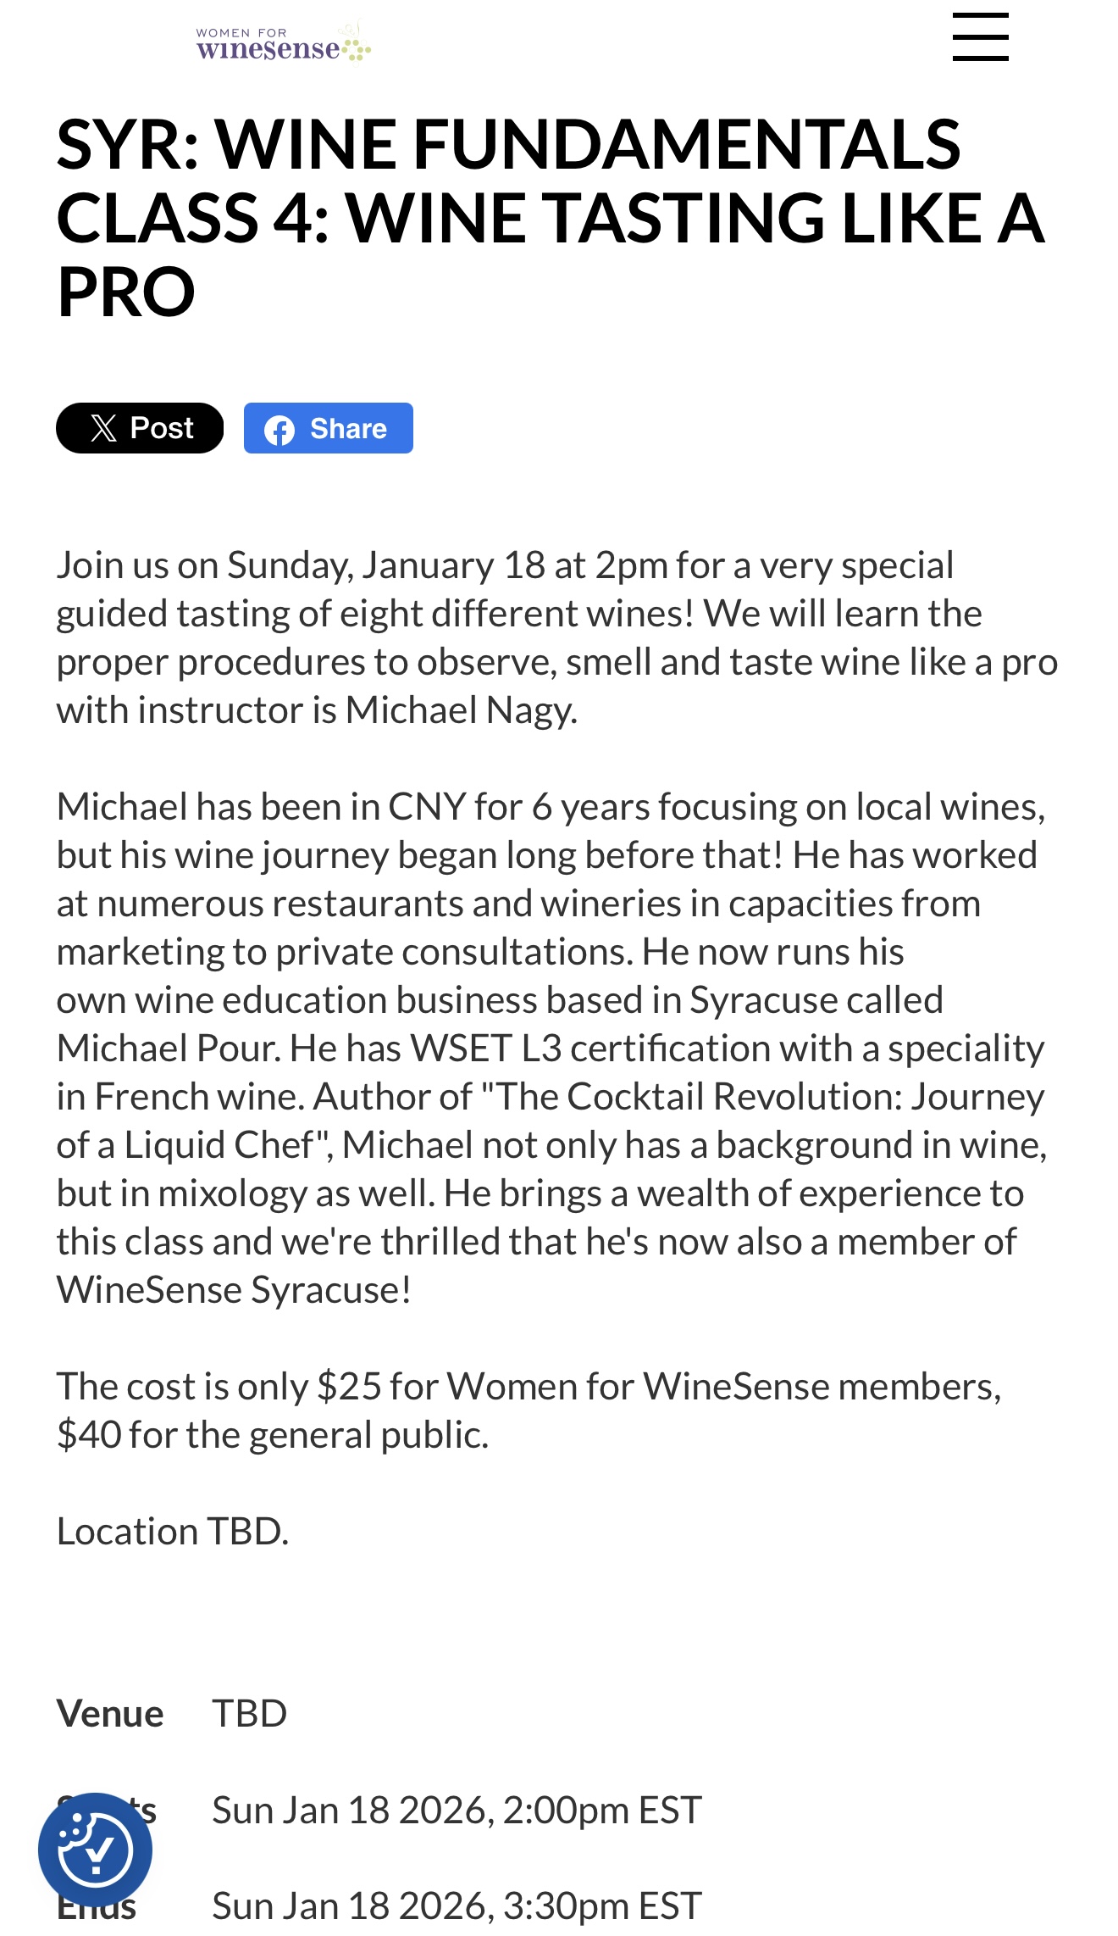Open the cookie consent preferences badge
The width and height of the screenshot is (1118, 1936).
(x=95, y=1849)
